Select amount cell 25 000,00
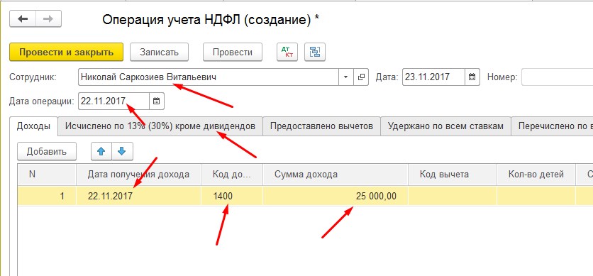 pyautogui.click(x=336, y=196)
